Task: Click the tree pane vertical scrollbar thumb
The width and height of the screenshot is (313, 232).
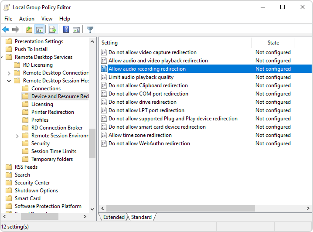Action: click(x=92, y=143)
